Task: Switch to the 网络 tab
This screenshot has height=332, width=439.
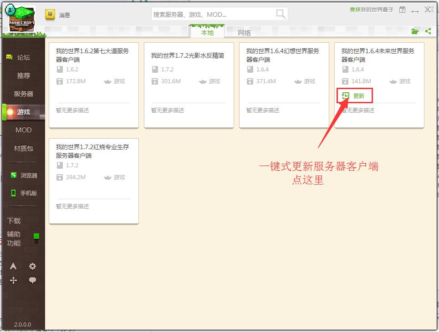Action: [244, 33]
